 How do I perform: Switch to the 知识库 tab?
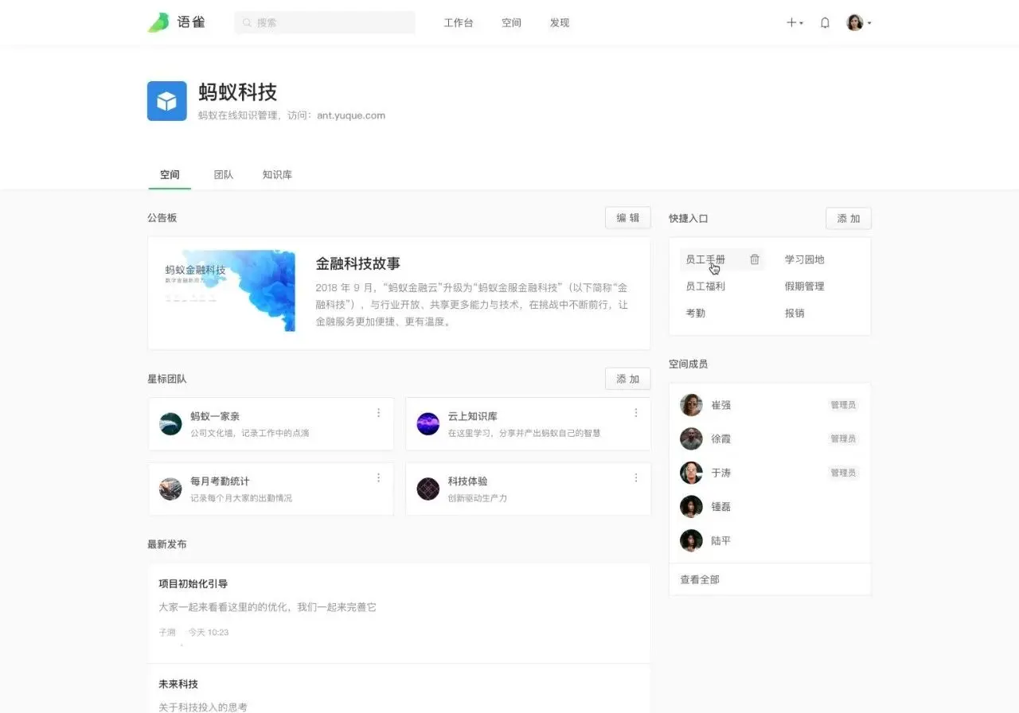(277, 174)
